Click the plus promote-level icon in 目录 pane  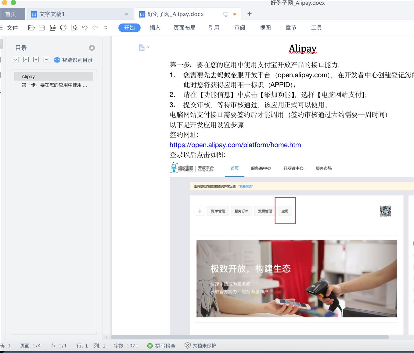(36, 60)
